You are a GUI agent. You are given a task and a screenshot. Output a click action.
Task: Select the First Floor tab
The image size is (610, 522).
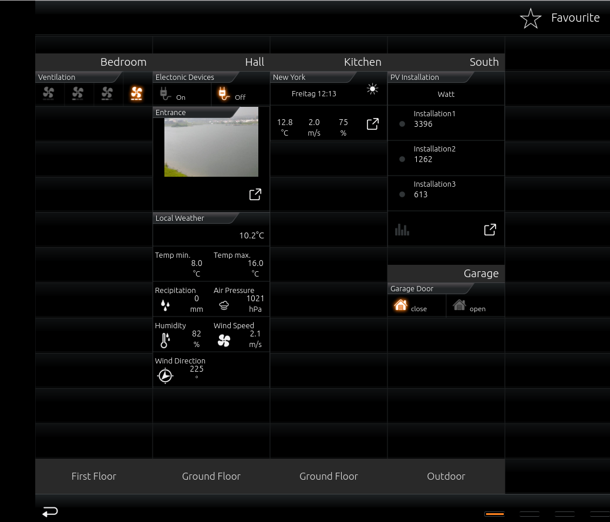(94, 476)
